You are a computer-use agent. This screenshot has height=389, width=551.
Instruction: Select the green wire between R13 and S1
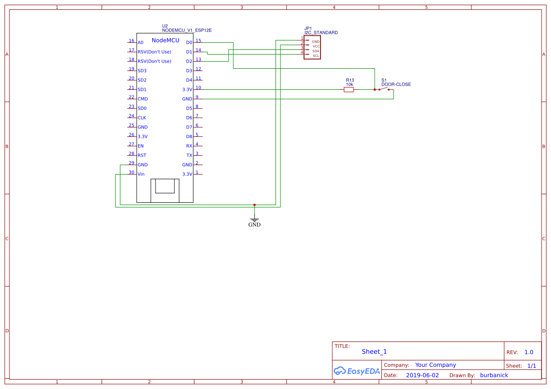coord(365,89)
